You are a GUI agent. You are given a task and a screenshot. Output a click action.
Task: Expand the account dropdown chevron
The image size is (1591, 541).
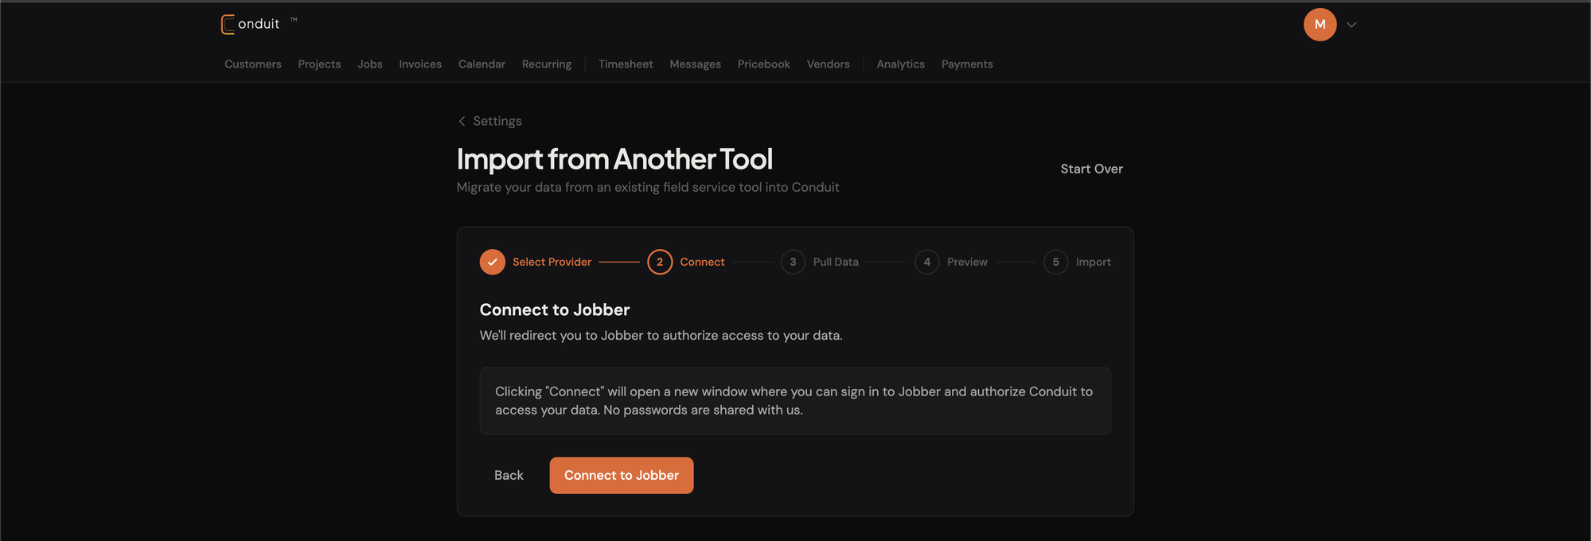1351,25
